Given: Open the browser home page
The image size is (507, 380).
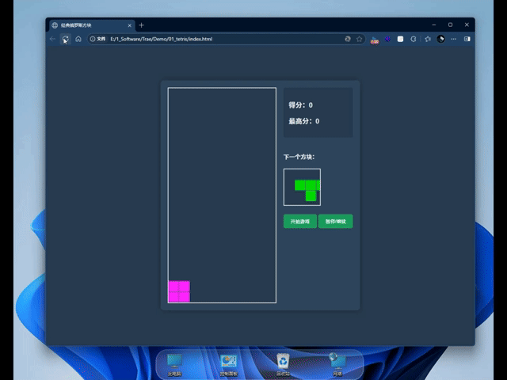Looking at the screenshot, I should point(78,39).
